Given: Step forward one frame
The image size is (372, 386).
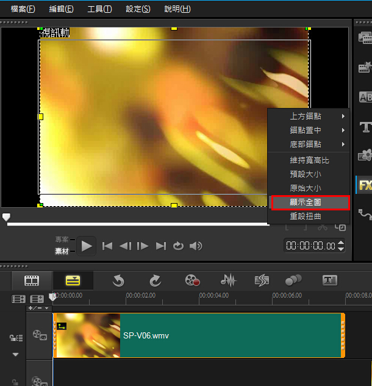Looking at the screenshot, I should click(143, 246).
